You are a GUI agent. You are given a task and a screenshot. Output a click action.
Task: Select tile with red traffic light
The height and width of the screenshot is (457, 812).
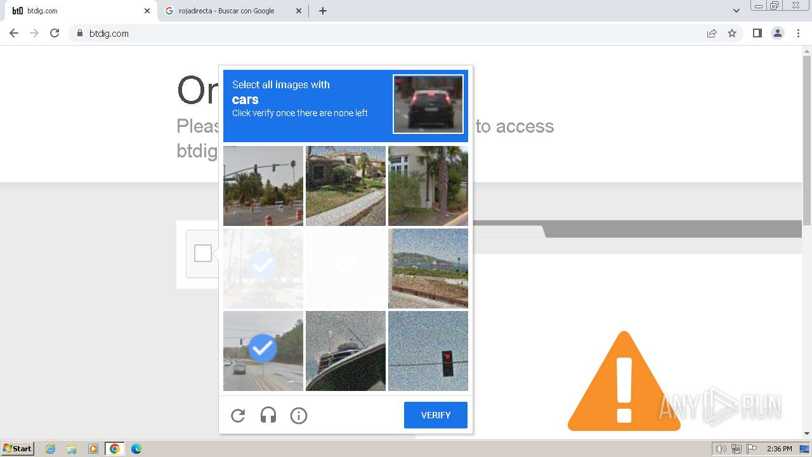click(x=428, y=351)
